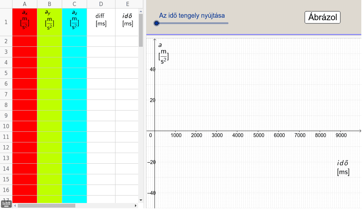The width and height of the screenshot is (362, 209).
Task: Select row 5 header
Action: (6, 73)
